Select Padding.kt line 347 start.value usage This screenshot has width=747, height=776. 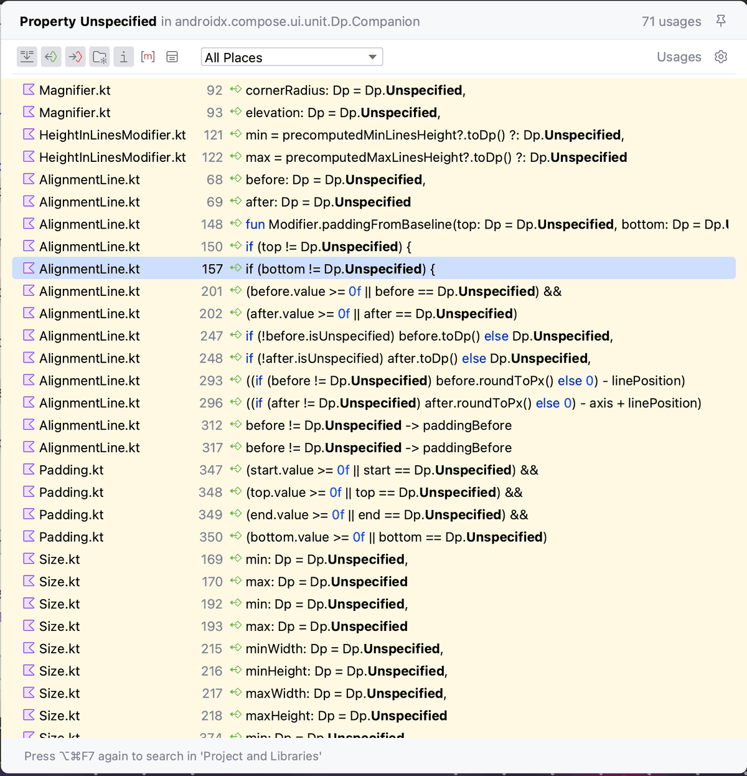pos(374,470)
